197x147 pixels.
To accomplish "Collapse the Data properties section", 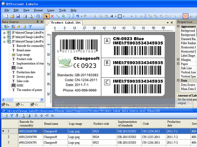I will [x=178, y=80].
